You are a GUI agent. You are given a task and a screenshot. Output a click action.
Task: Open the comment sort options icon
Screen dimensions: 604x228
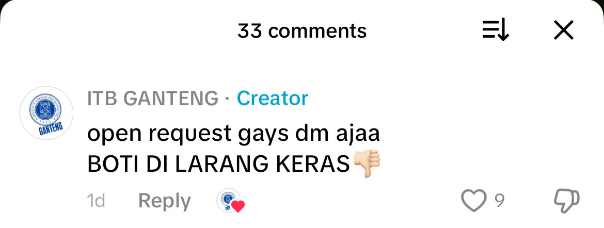click(x=496, y=30)
